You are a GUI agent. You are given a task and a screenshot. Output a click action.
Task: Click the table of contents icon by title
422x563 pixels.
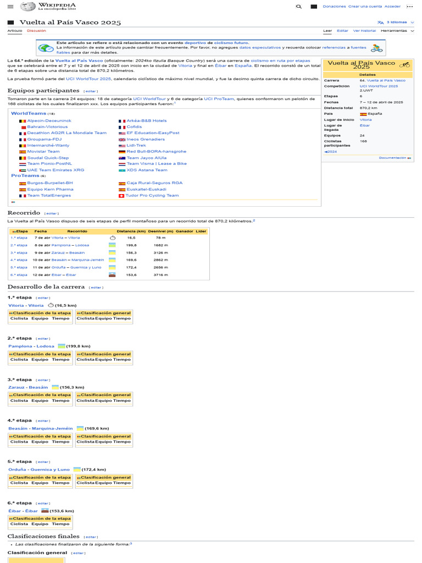pyautogui.click(x=11, y=22)
